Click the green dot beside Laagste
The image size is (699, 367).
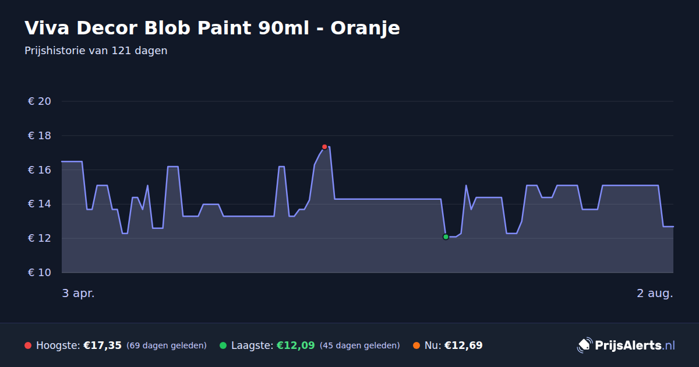click(x=223, y=345)
